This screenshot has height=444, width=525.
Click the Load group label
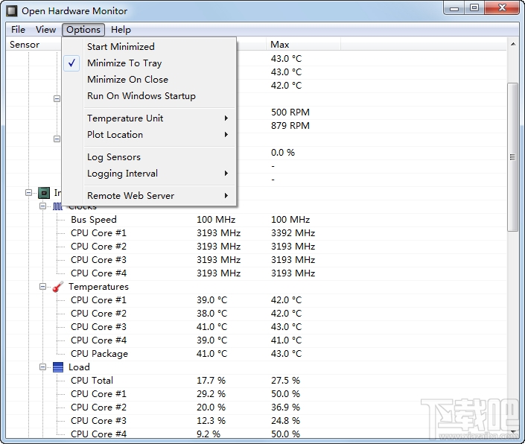[x=79, y=367]
